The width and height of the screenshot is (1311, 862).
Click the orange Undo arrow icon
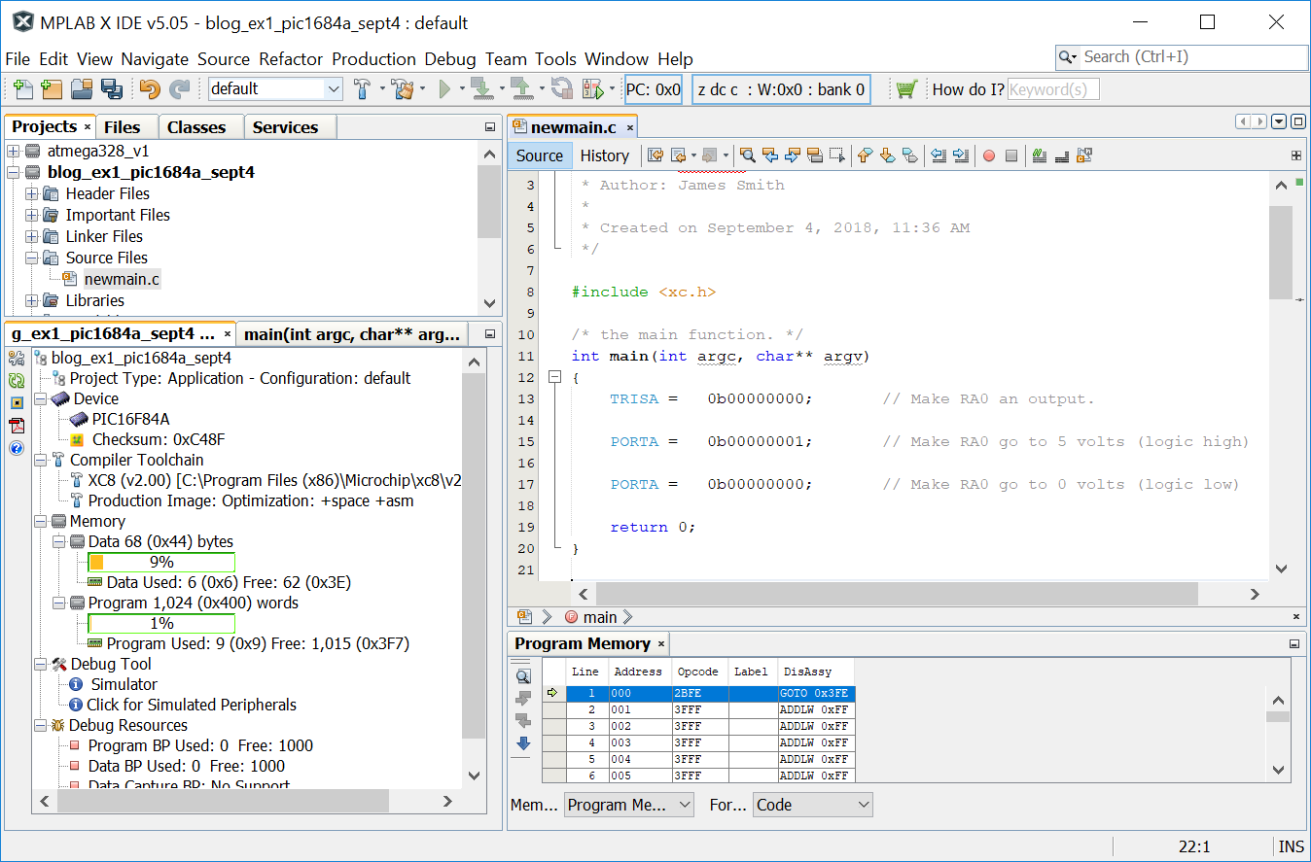[x=149, y=89]
